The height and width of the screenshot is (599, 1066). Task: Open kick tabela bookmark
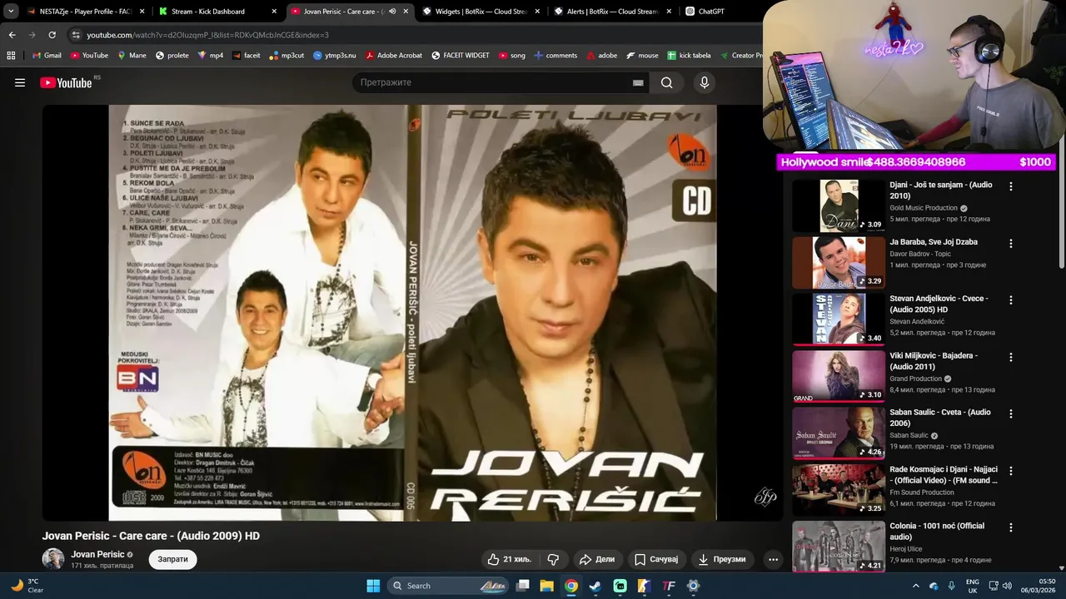tap(690, 56)
